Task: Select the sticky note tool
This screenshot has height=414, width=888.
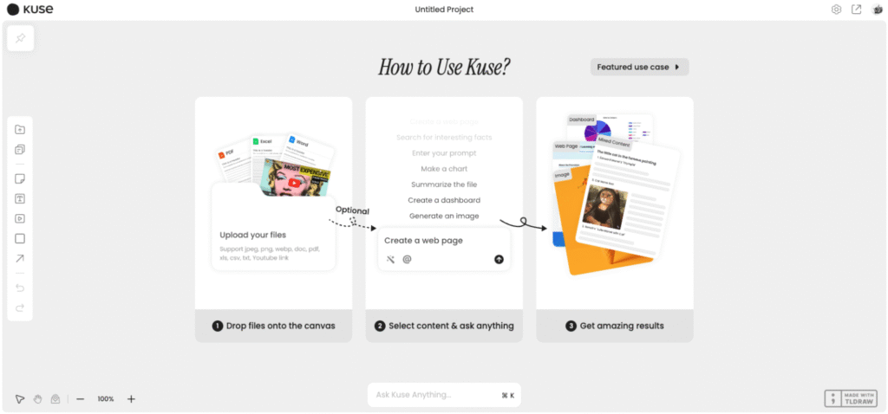Action: 20,178
